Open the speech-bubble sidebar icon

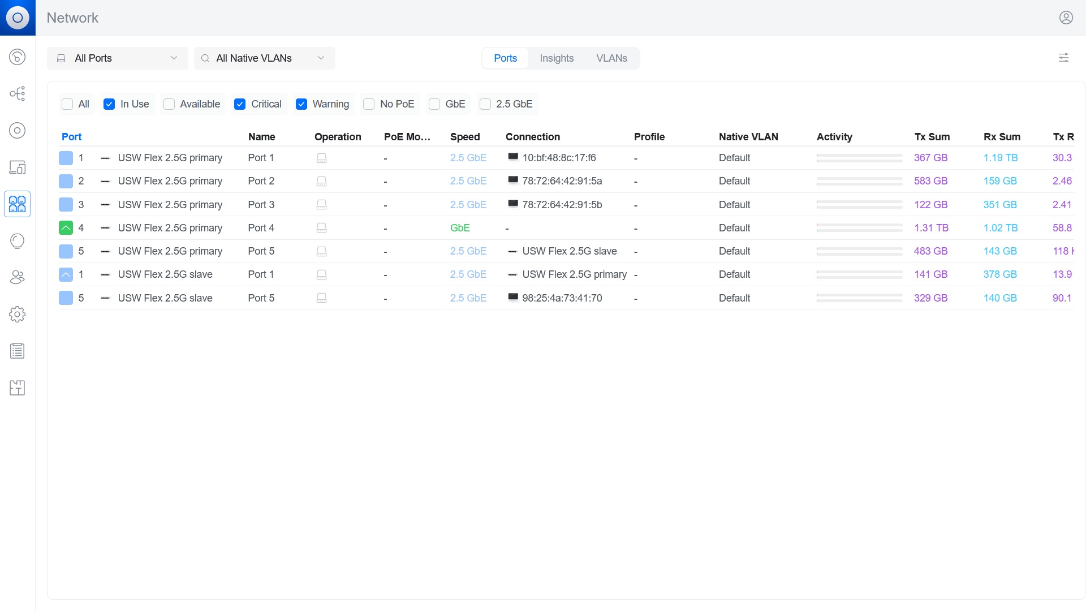[x=18, y=240]
